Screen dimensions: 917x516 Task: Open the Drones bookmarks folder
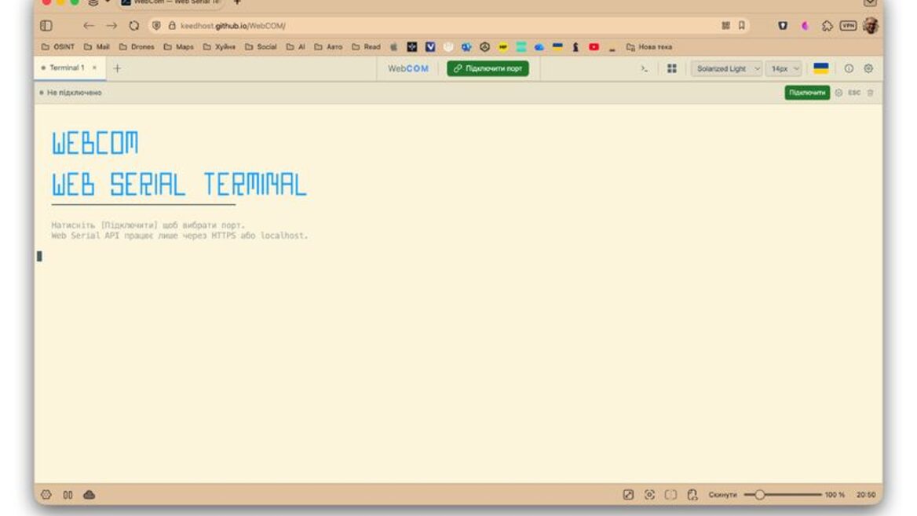pyautogui.click(x=137, y=47)
